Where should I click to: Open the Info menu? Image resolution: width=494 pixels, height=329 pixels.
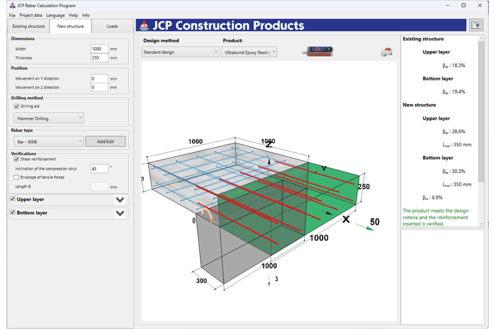click(x=86, y=15)
